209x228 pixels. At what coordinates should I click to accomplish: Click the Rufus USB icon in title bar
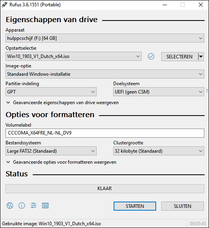pos(4,4)
